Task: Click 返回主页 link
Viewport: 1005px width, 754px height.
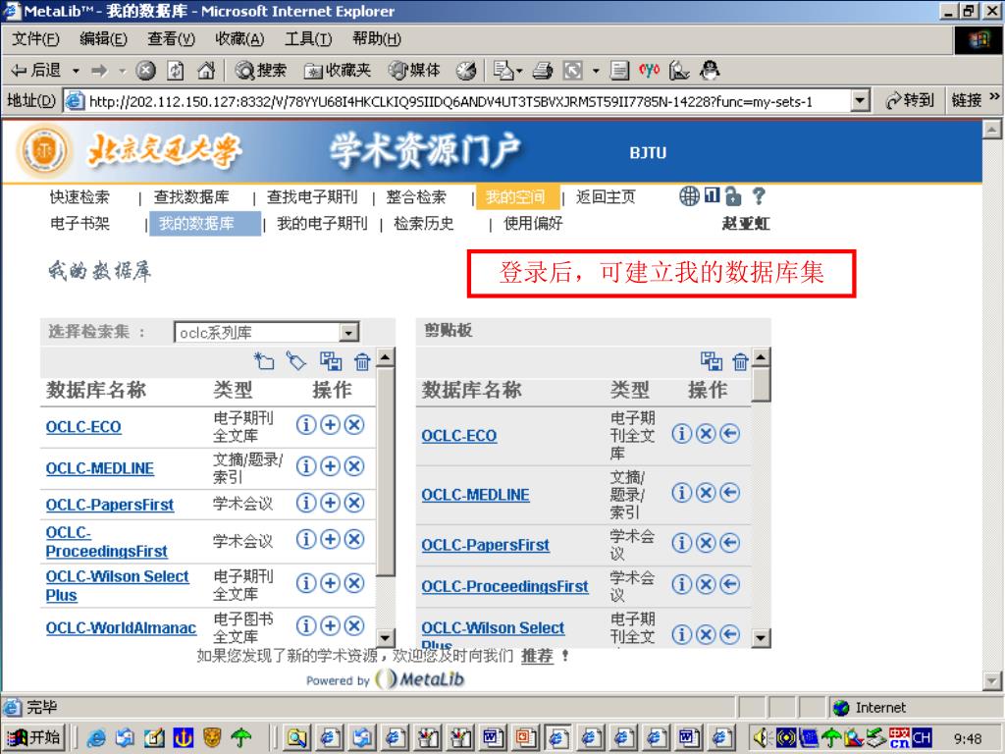Action: click(x=606, y=196)
